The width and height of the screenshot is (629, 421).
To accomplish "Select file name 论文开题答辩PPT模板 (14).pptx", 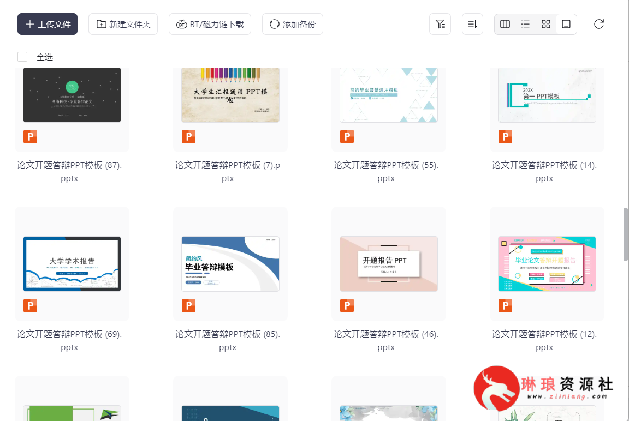I will (x=544, y=171).
